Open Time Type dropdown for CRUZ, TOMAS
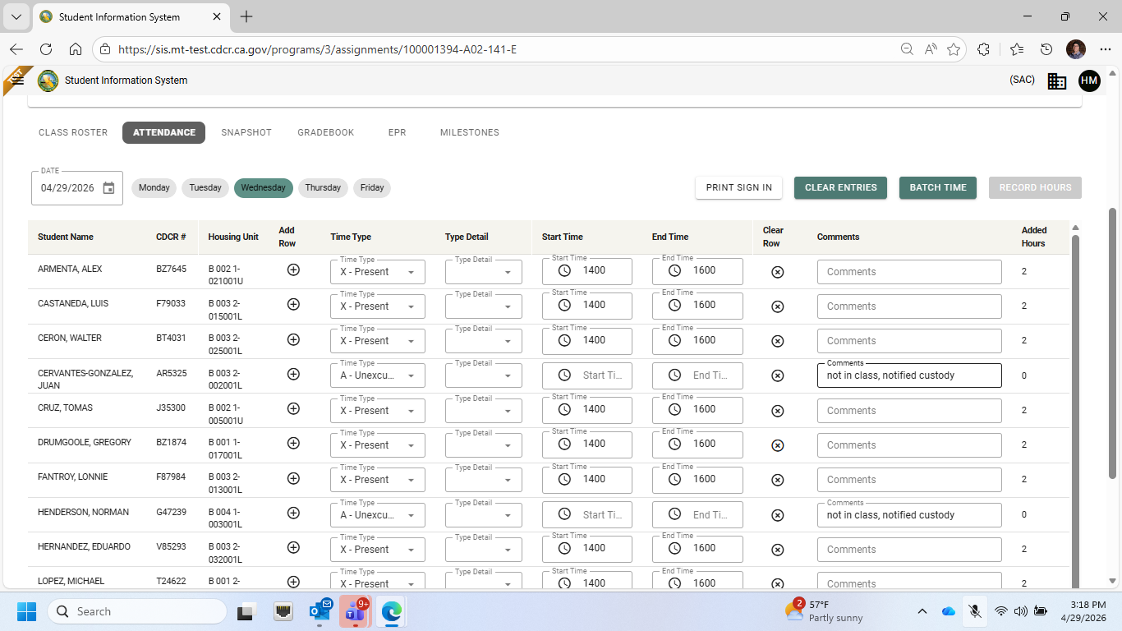 pos(378,411)
